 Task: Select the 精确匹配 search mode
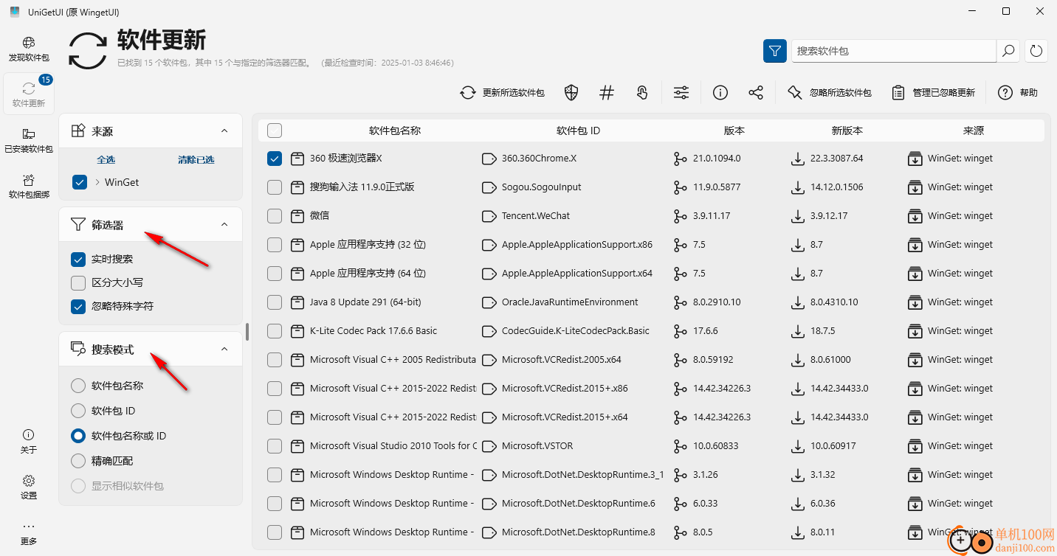point(78,461)
